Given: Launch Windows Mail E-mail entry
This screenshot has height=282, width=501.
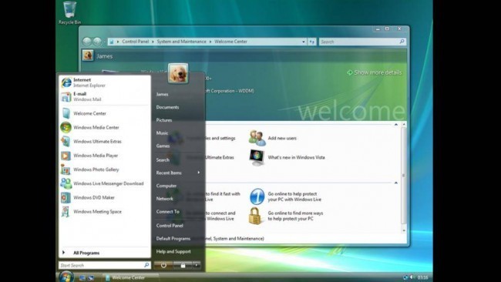Looking at the screenshot, I should [x=105, y=96].
